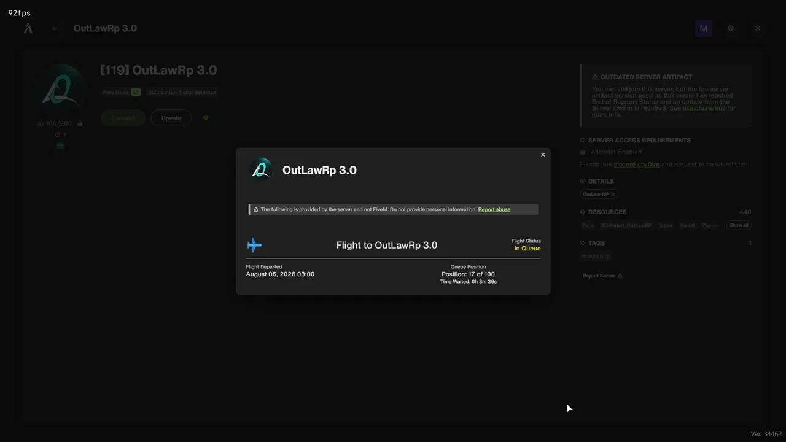Click the August 06, 2026 03:00 departure text
This screenshot has height=442, width=786.
[280, 274]
